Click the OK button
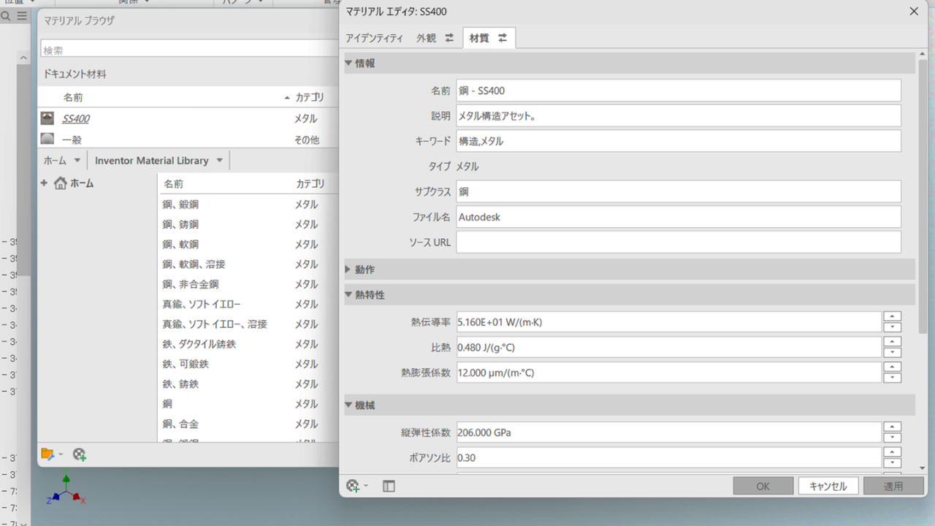Image resolution: width=935 pixels, height=526 pixels. point(763,486)
